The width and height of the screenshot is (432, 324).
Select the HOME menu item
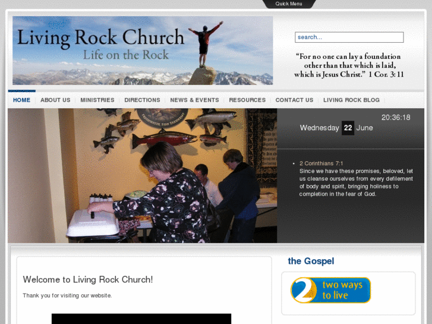point(21,100)
